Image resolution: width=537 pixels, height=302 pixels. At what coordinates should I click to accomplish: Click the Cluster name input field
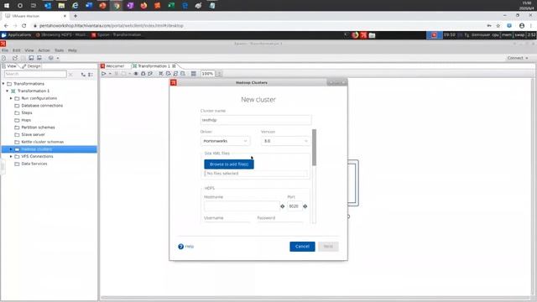coord(256,120)
